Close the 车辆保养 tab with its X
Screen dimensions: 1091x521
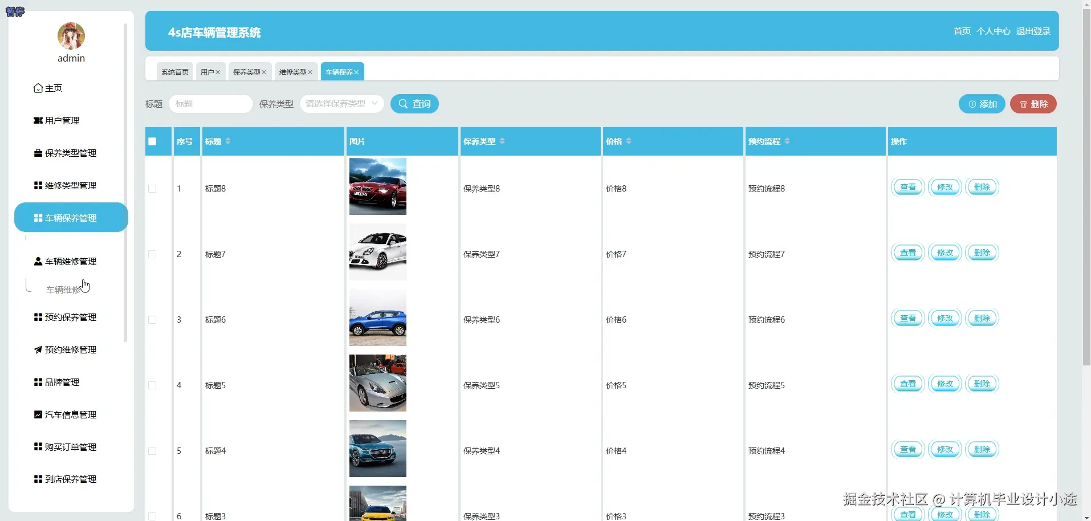356,72
